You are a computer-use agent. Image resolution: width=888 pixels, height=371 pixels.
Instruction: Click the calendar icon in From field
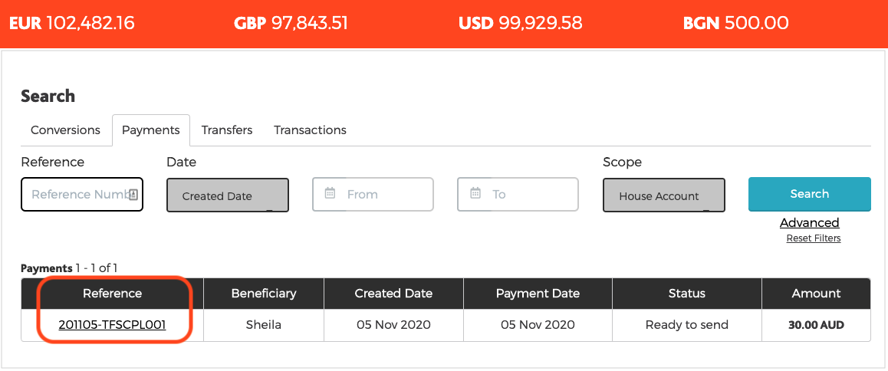[331, 194]
